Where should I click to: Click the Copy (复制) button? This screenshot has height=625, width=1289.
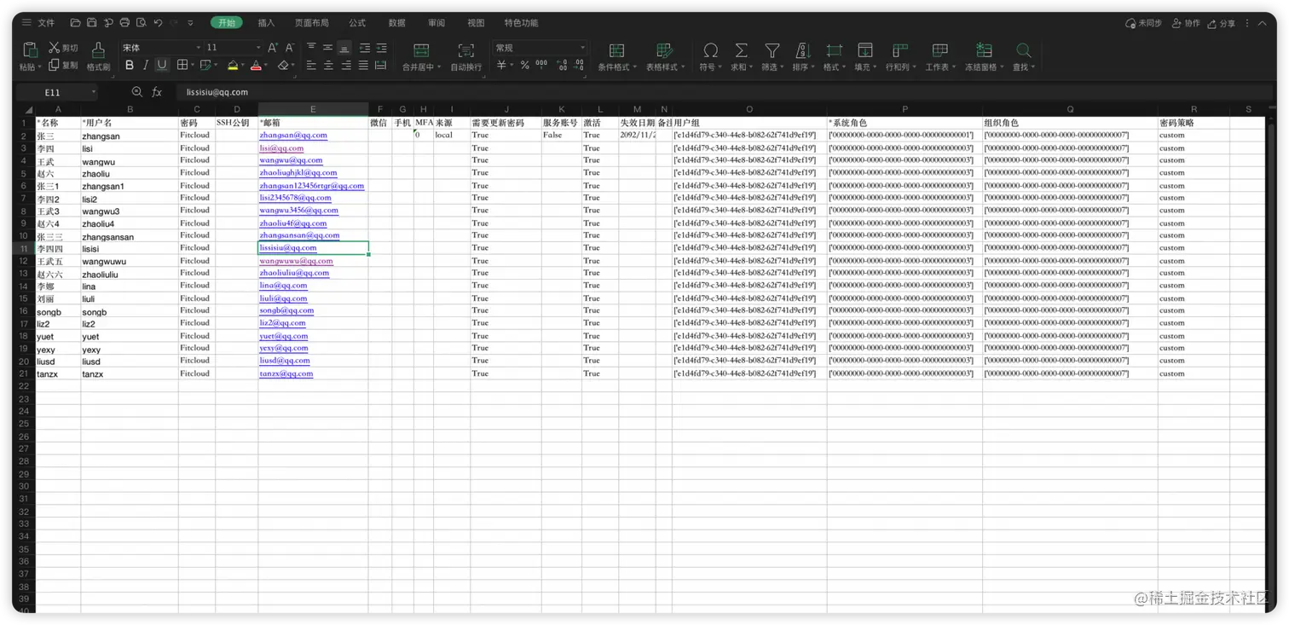63,65
